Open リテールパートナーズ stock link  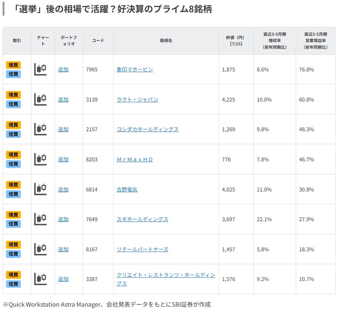click(x=142, y=249)
